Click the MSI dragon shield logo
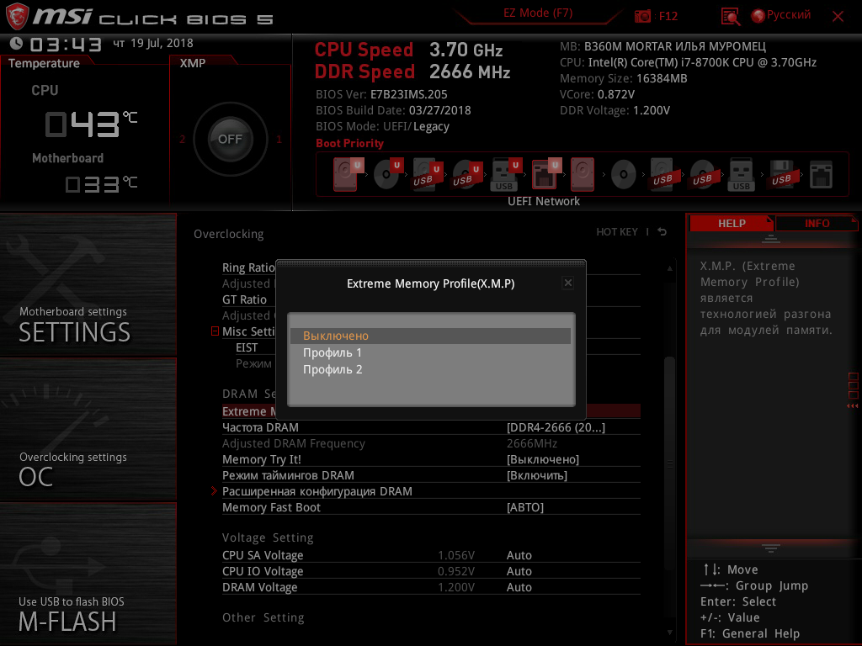This screenshot has width=862, height=646. pyautogui.click(x=17, y=17)
